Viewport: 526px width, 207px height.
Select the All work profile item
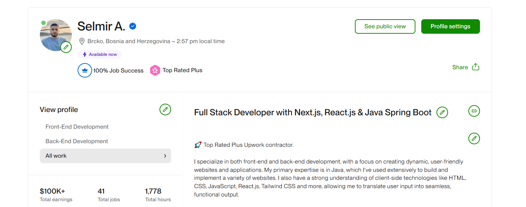(105, 156)
